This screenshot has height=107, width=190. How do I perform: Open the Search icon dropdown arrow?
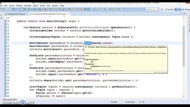point(78,9)
